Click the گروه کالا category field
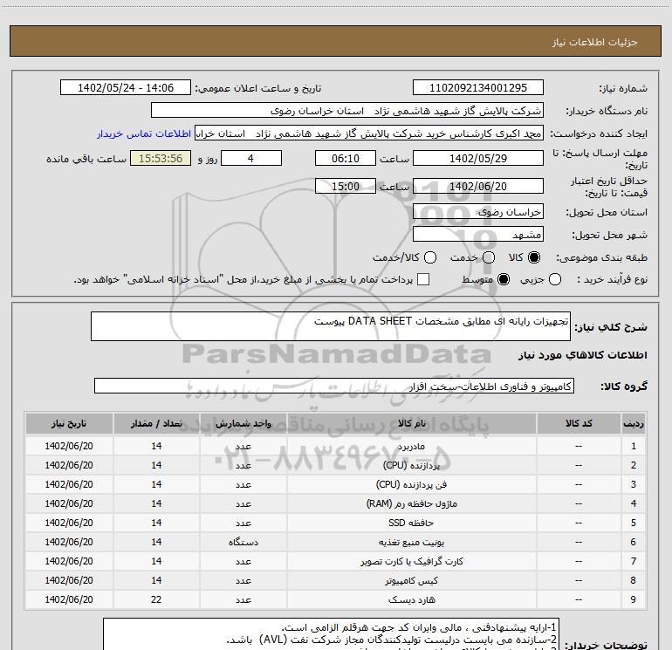The image size is (672, 650). coord(333,386)
